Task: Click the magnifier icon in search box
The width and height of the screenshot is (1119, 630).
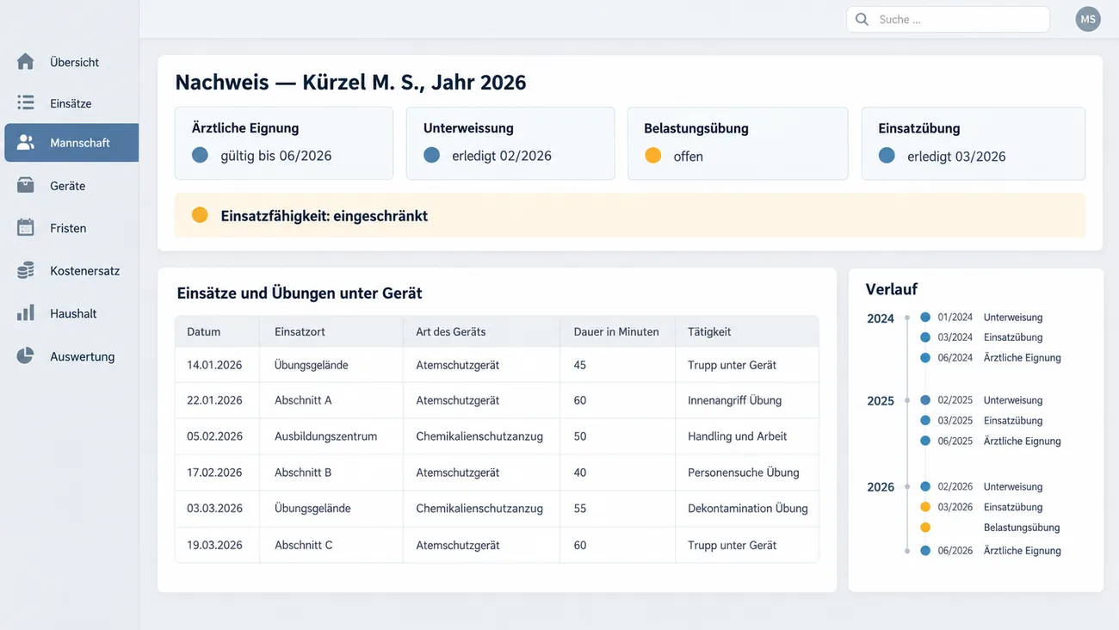Action: click(x=862, y=20)
